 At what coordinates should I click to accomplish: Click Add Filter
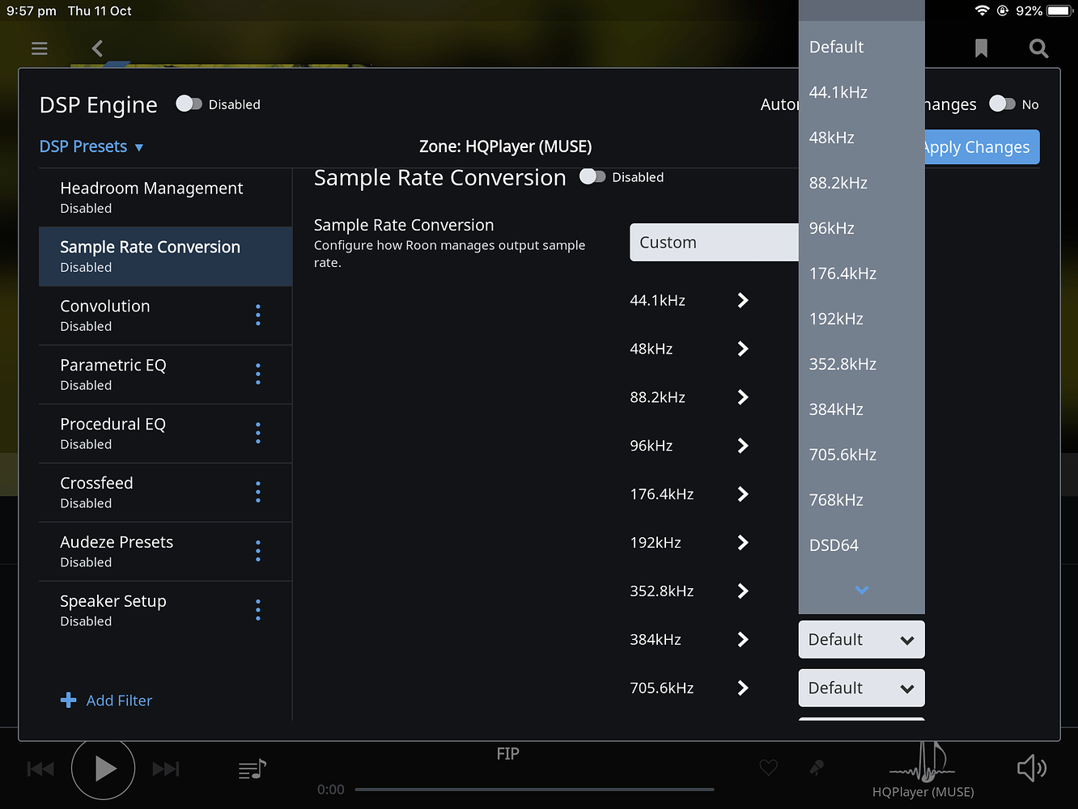tap(106, 700)
